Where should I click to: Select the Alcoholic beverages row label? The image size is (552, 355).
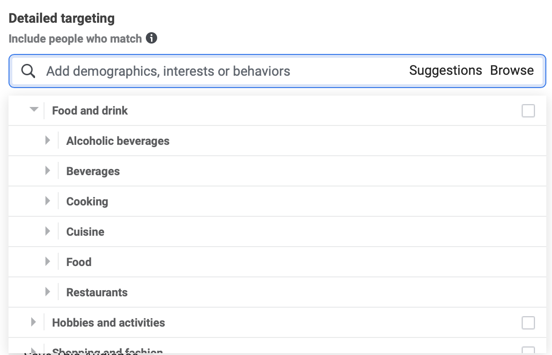click(118, 141)
